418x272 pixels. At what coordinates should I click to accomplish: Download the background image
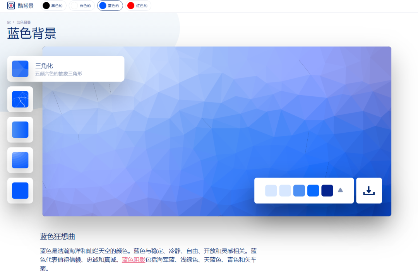point(369,190)
